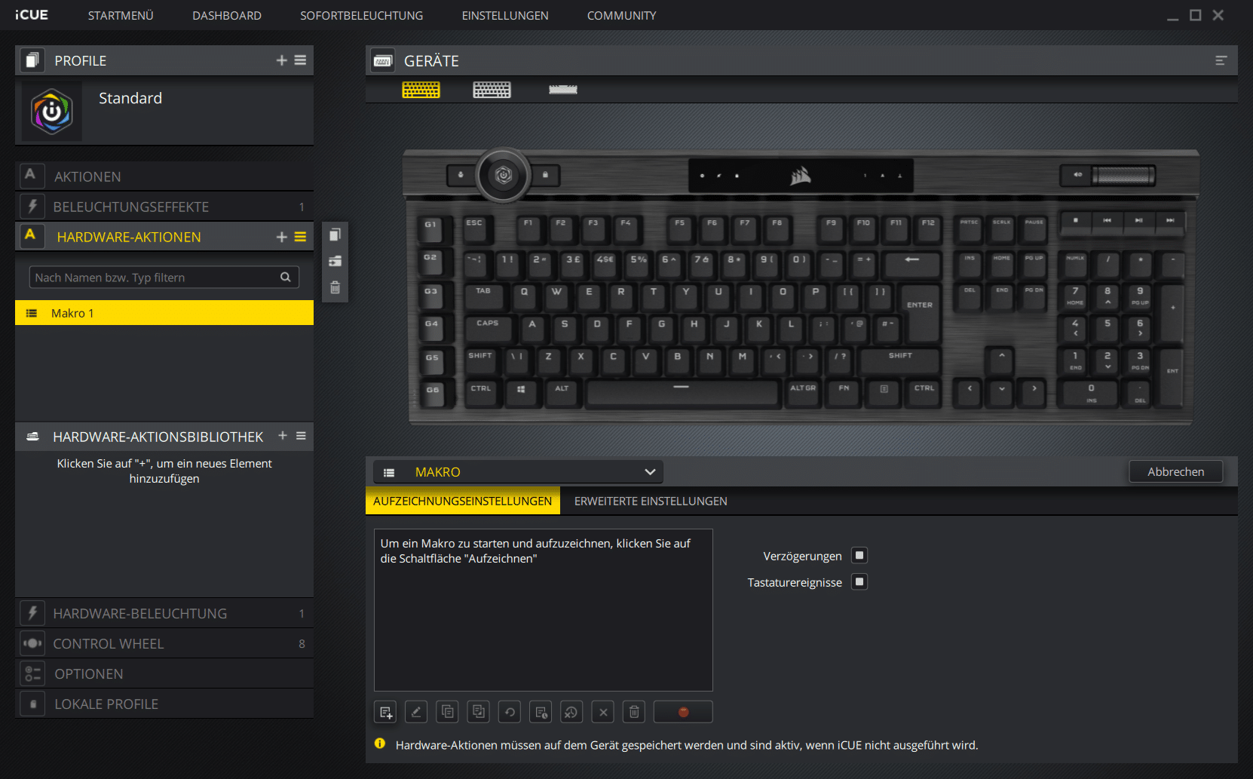Click the red record macro button
The width and height of the screenshot is (1253, 779).
point(683,712)
